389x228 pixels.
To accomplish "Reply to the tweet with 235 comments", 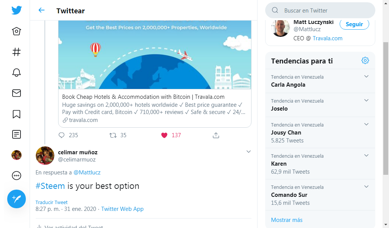I will pyautogui.click(x=62, y=135).
